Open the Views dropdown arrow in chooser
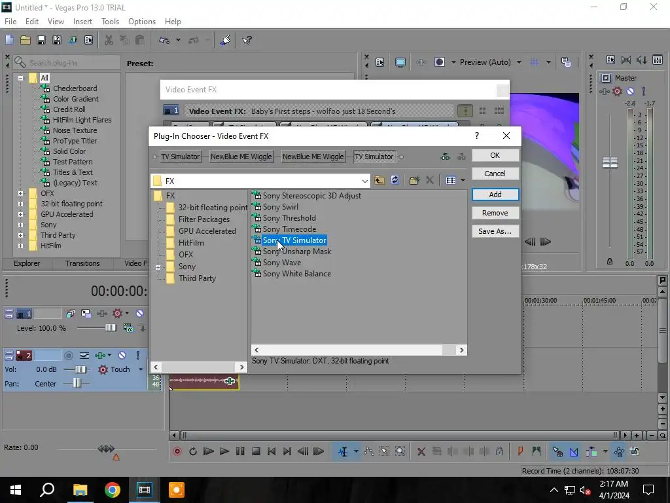This screenshot has height=503, width=670. point(463,181)
